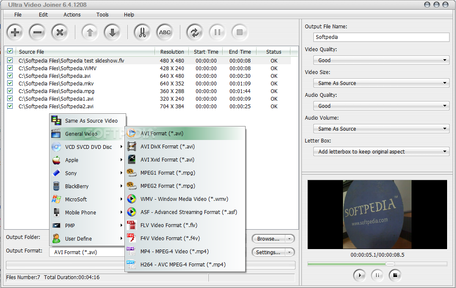
Task: Open the Help menu
Action: [129, 14]
